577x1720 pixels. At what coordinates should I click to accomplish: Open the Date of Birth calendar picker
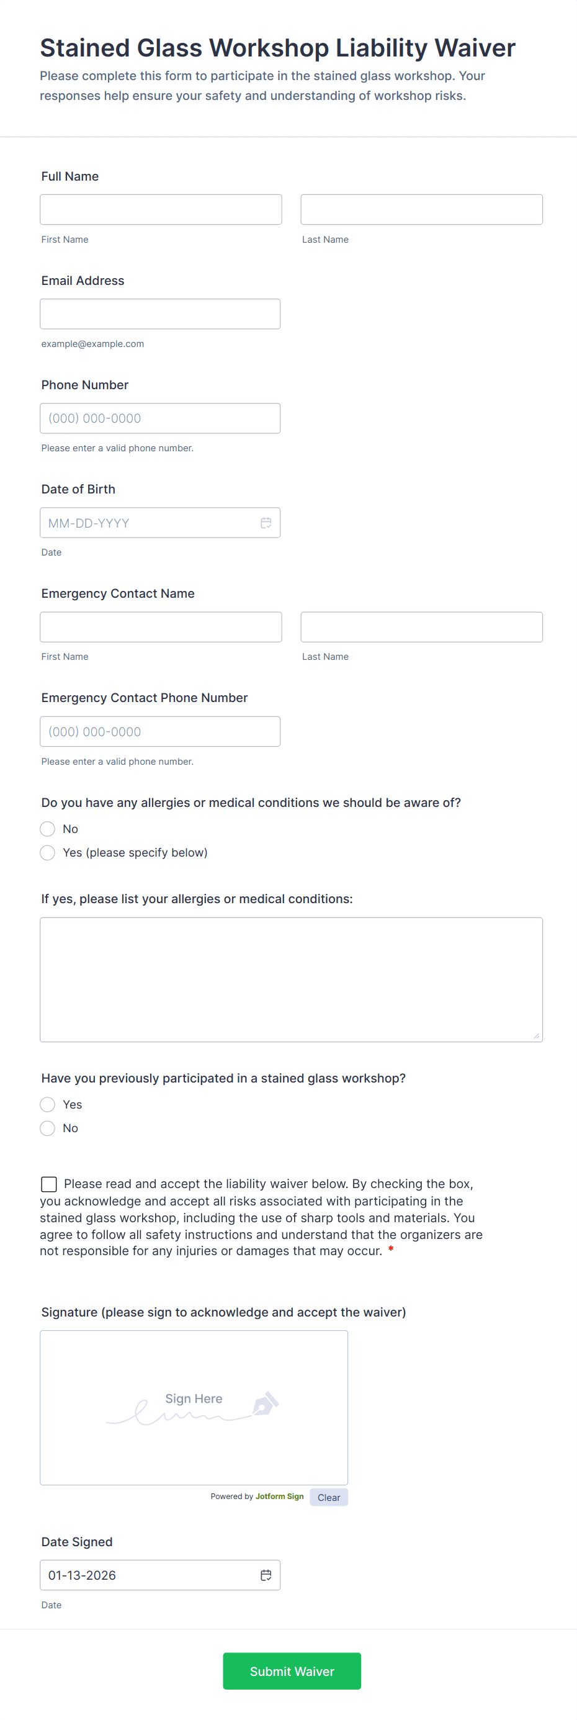click(266, 523)
